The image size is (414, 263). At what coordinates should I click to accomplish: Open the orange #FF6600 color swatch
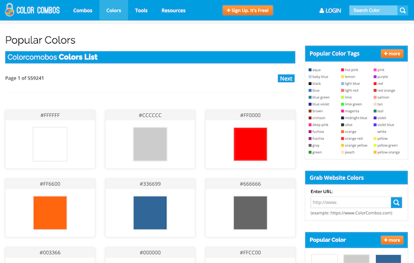coord(50,212)
